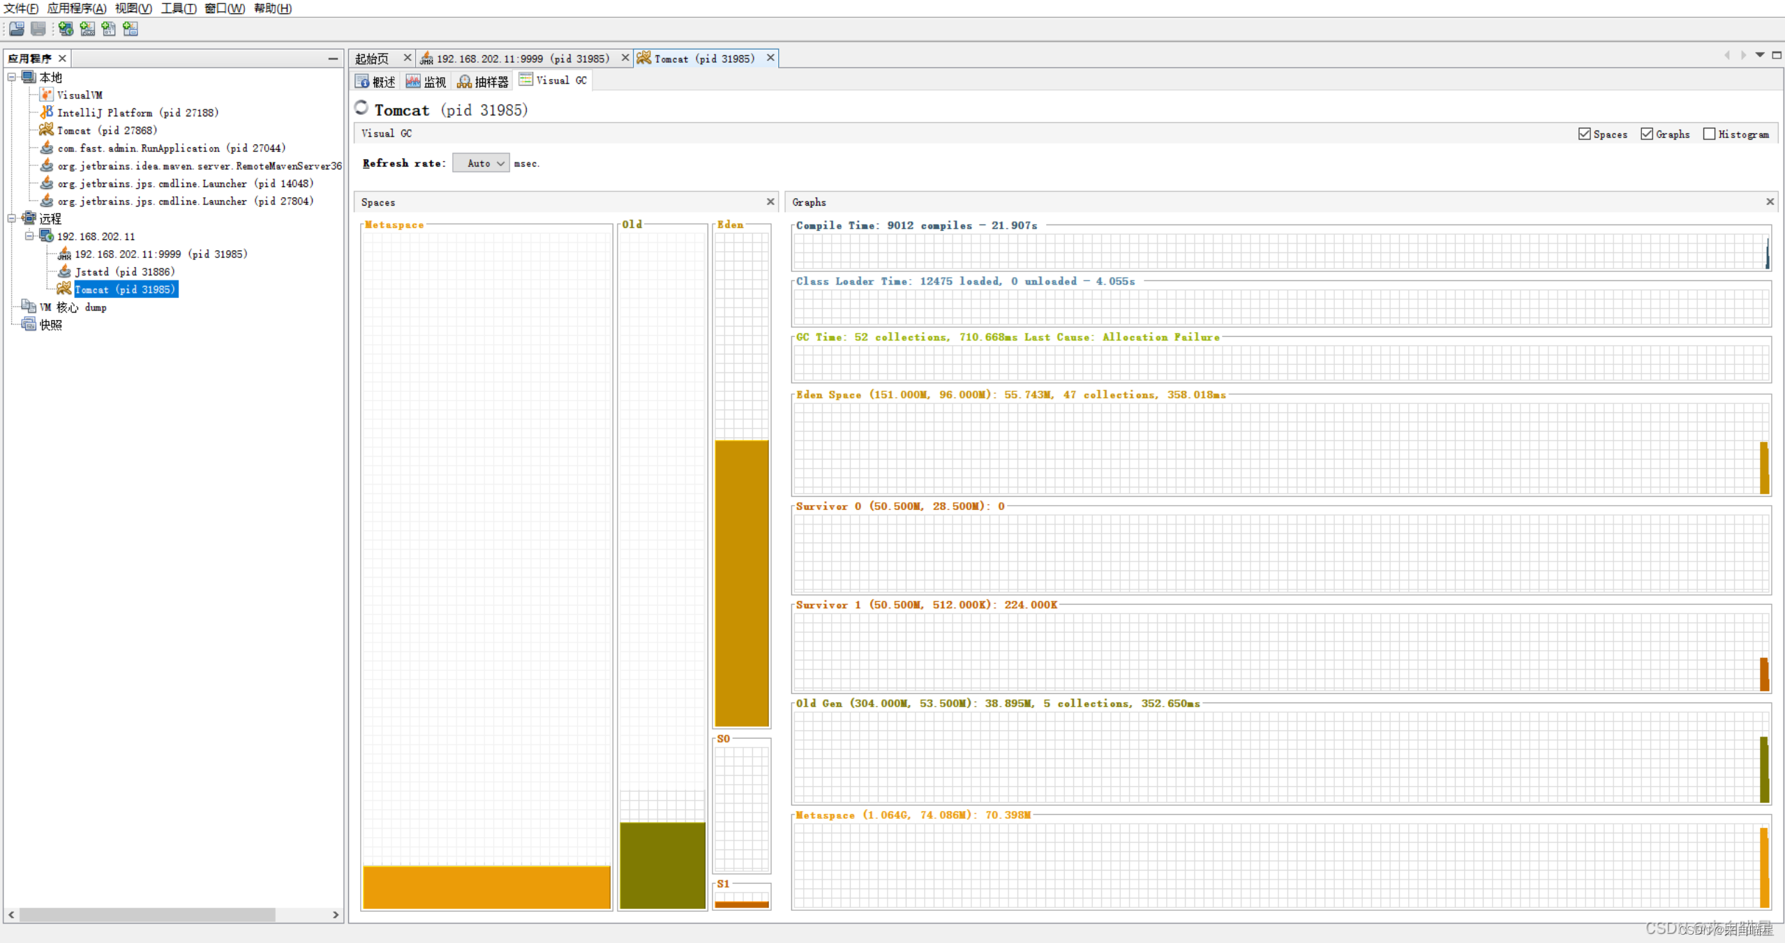The image size is (1785, 943).
Task: Click the com.fast.admin.RunApplication Java icon
Action: [x=47, y=148]
